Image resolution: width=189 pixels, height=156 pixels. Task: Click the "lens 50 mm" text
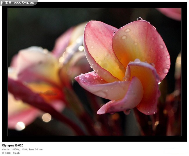[36, 150]
